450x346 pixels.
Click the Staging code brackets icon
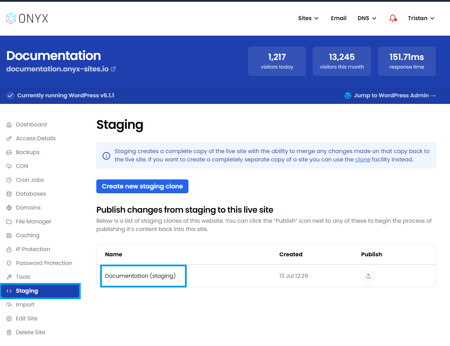(9, 291)
